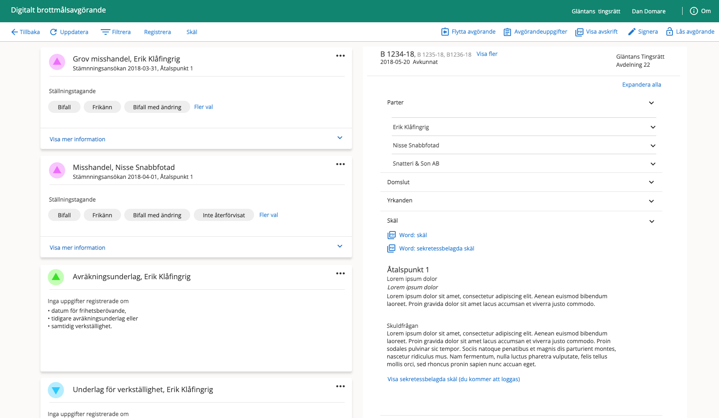The height and width of the screenshot is (418, 719).
Task: Select Frikänn for Misshandel, Nisse Snabbfotad
Action: pyautogui.click(x=102, y=215)
